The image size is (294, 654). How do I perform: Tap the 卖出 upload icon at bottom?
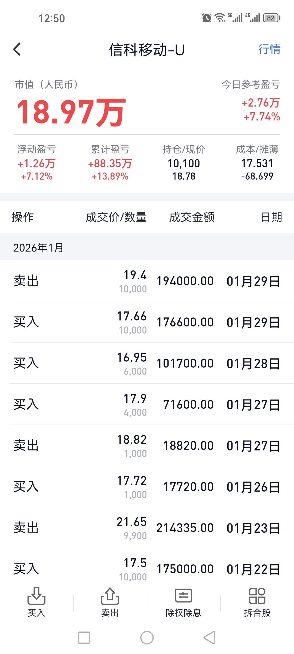pos(110,597)
